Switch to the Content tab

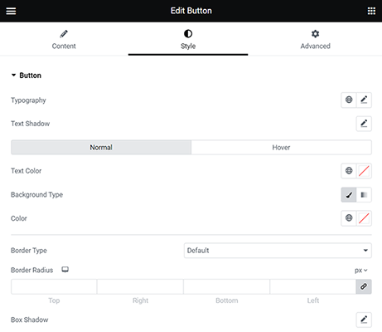(64, 40)
